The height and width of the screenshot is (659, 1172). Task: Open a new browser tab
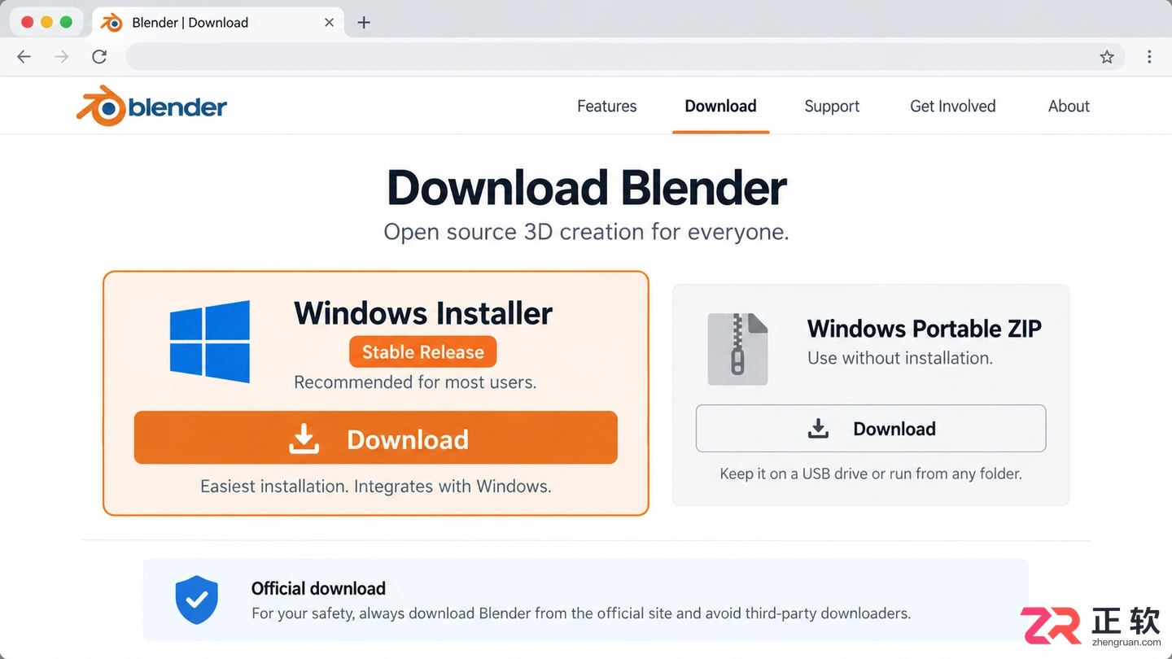pyautogui.click(x=364, y=23)
